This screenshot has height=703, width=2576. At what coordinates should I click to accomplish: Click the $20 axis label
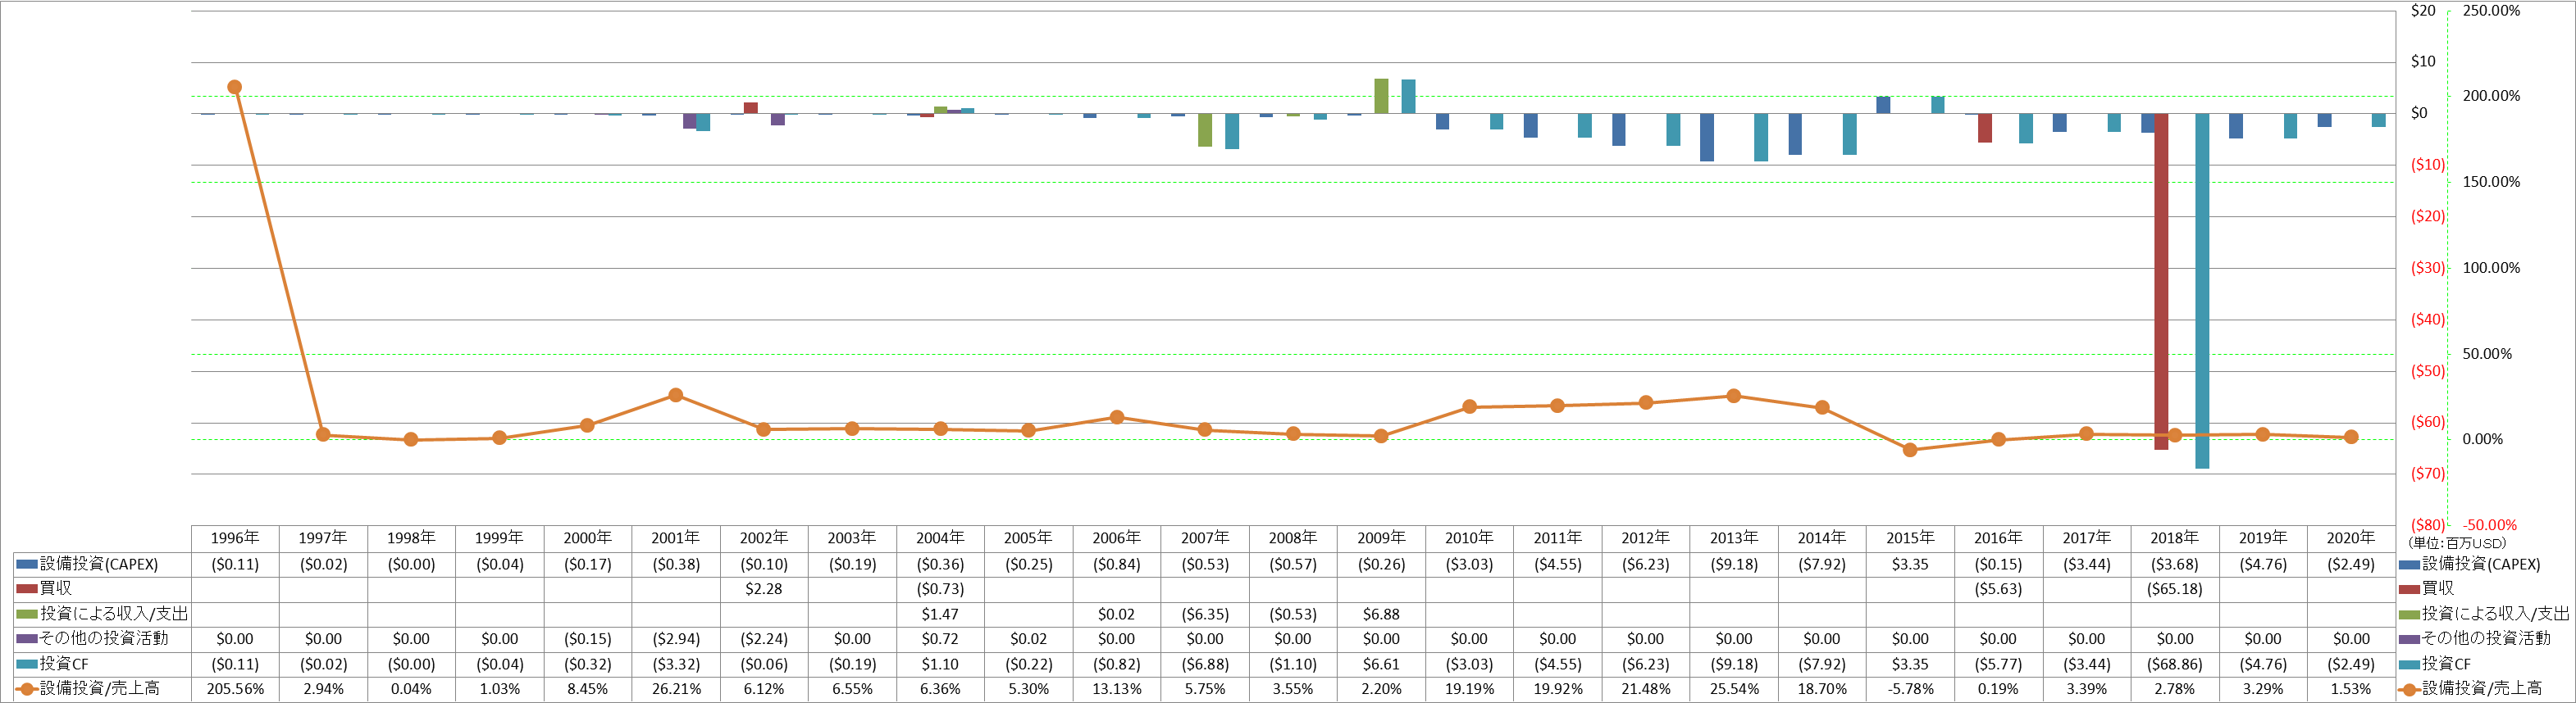click(2423, 11)
